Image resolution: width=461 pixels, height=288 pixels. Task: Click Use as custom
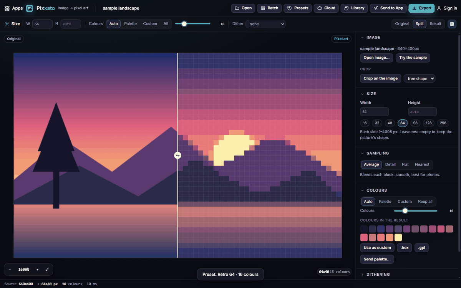377,248
